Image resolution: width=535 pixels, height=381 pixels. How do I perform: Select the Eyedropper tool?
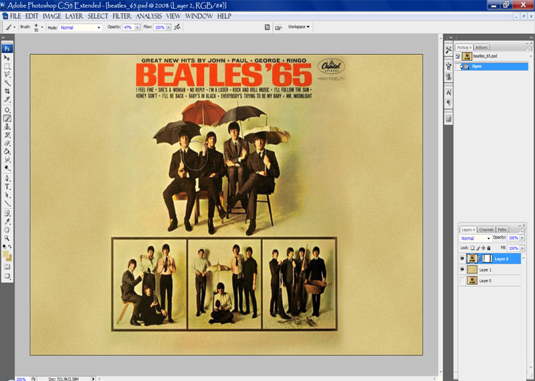(x=7, y=221)
